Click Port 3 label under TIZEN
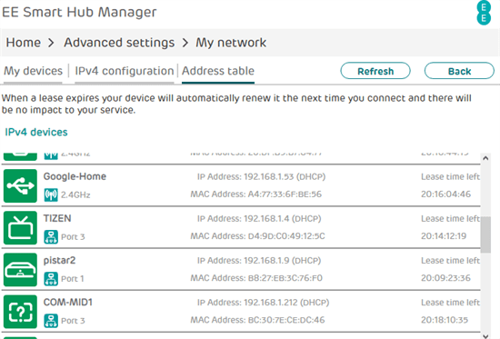 click(x=73, y=237)
